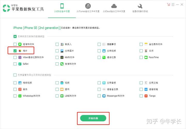Click the green FaceTime camera icon

click(x=146, y=57)
